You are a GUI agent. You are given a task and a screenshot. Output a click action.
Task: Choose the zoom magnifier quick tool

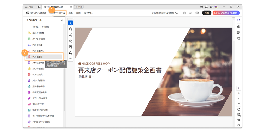[x=70, y=29]
